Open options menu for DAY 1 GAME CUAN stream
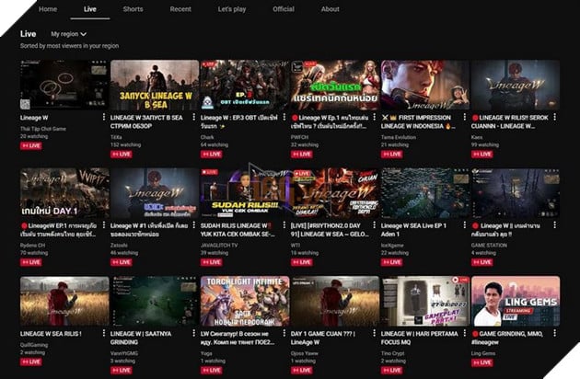Viewport: 580px width, 379px height. pos(375,333)
